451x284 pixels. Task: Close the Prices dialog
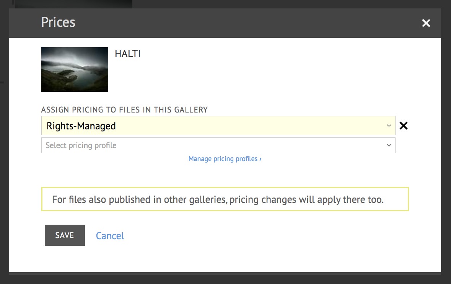click(426, 23)
